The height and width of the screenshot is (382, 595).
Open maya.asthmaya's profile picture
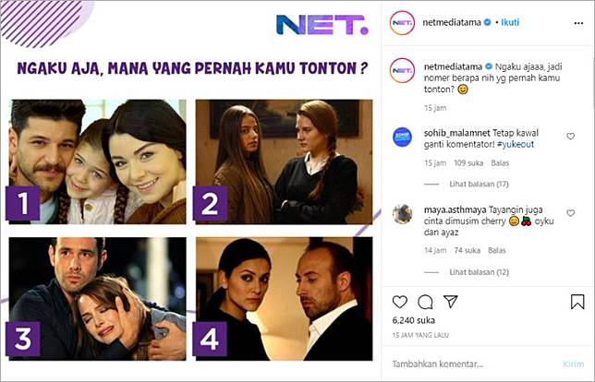[x=402, y=214]
